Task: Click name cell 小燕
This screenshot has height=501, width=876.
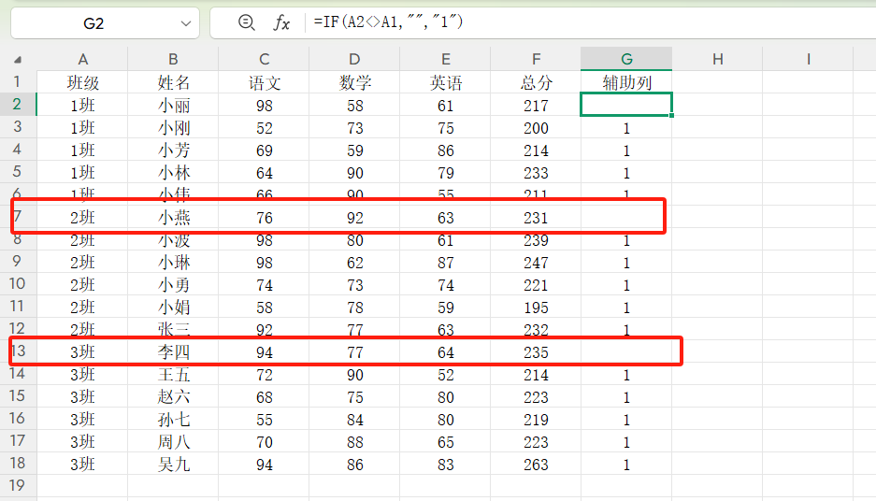Action: tap(173, 217)
